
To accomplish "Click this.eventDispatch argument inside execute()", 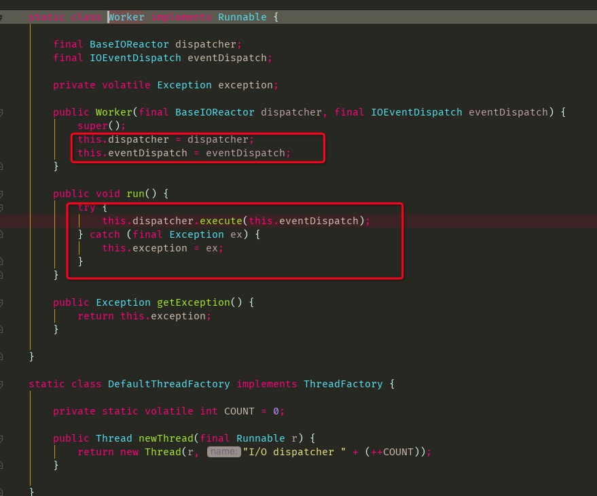I will (x=304, y=221).
